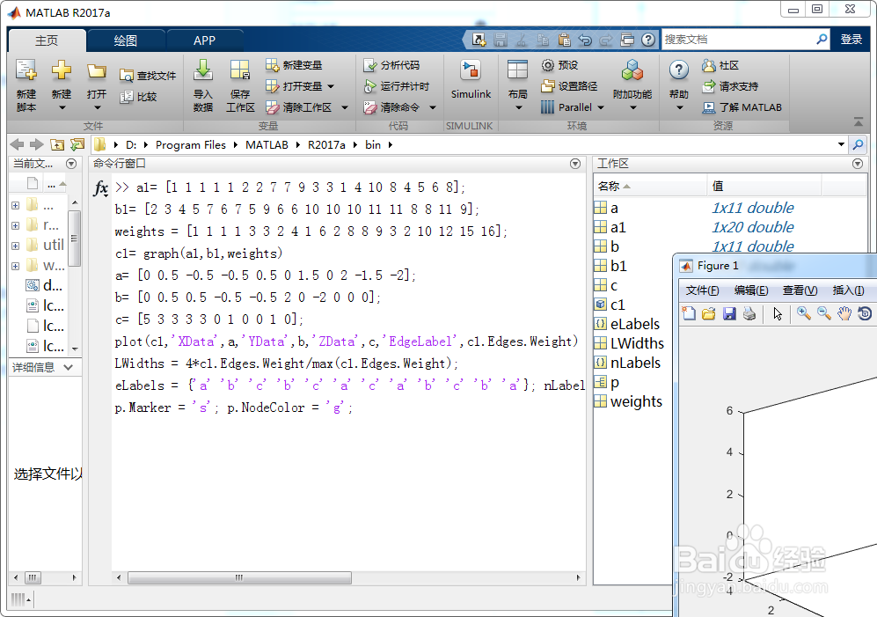Click the Save Figure disk icon in Figure 1
Image resolution: width=877 pixels, height=617 pixels.
(x=729, y=313)
